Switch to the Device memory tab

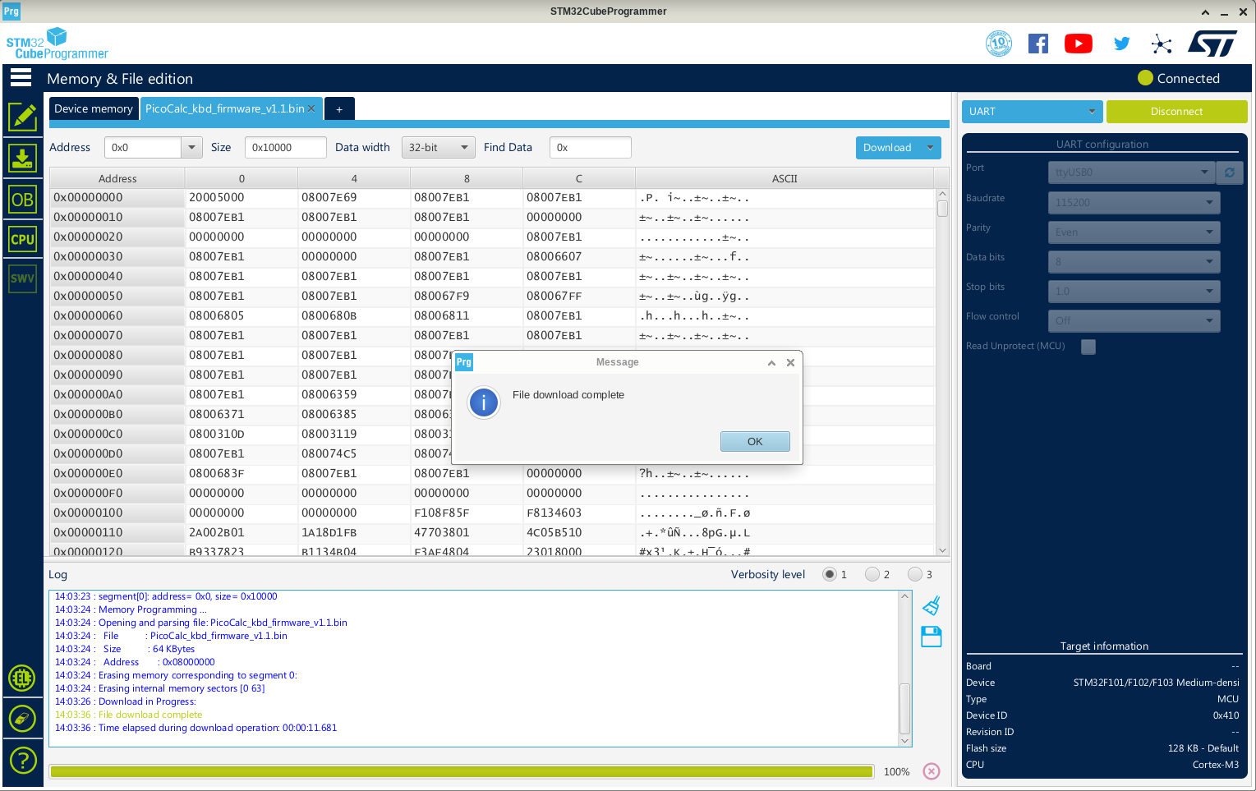point(93,108)
